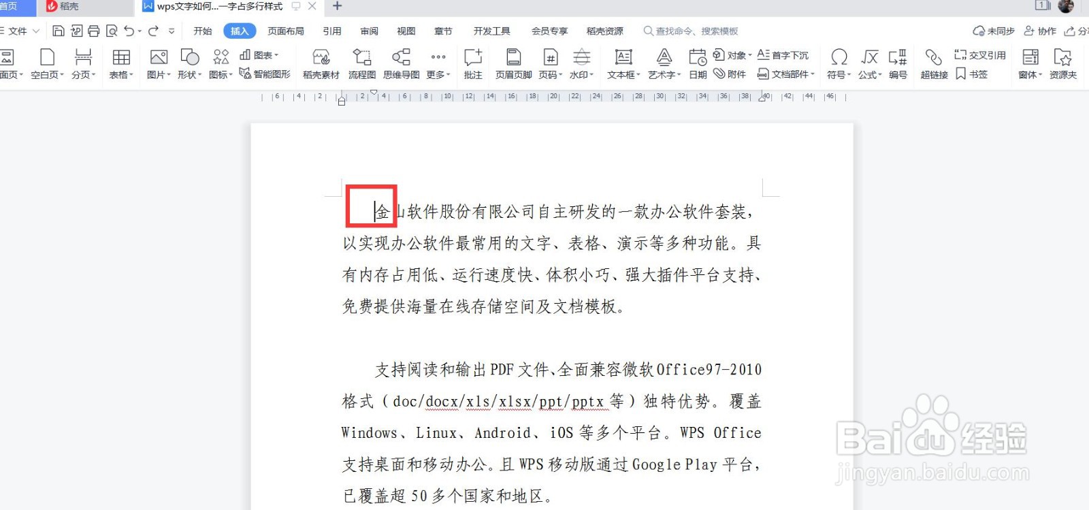The width and height of the screenshot is (1089, 510).
Task: Insert page number
Action: pyautogui.click(x=550, y=64)
